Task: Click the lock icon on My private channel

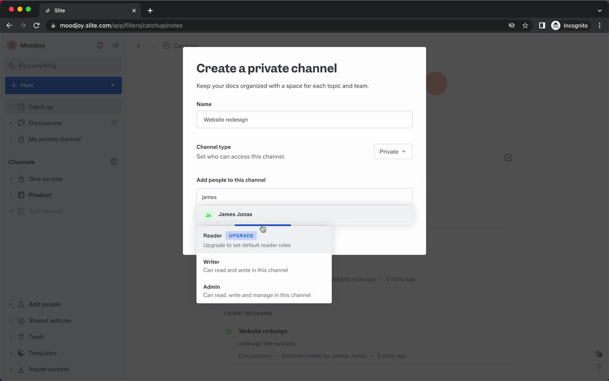Action: (x=21, y=139)
